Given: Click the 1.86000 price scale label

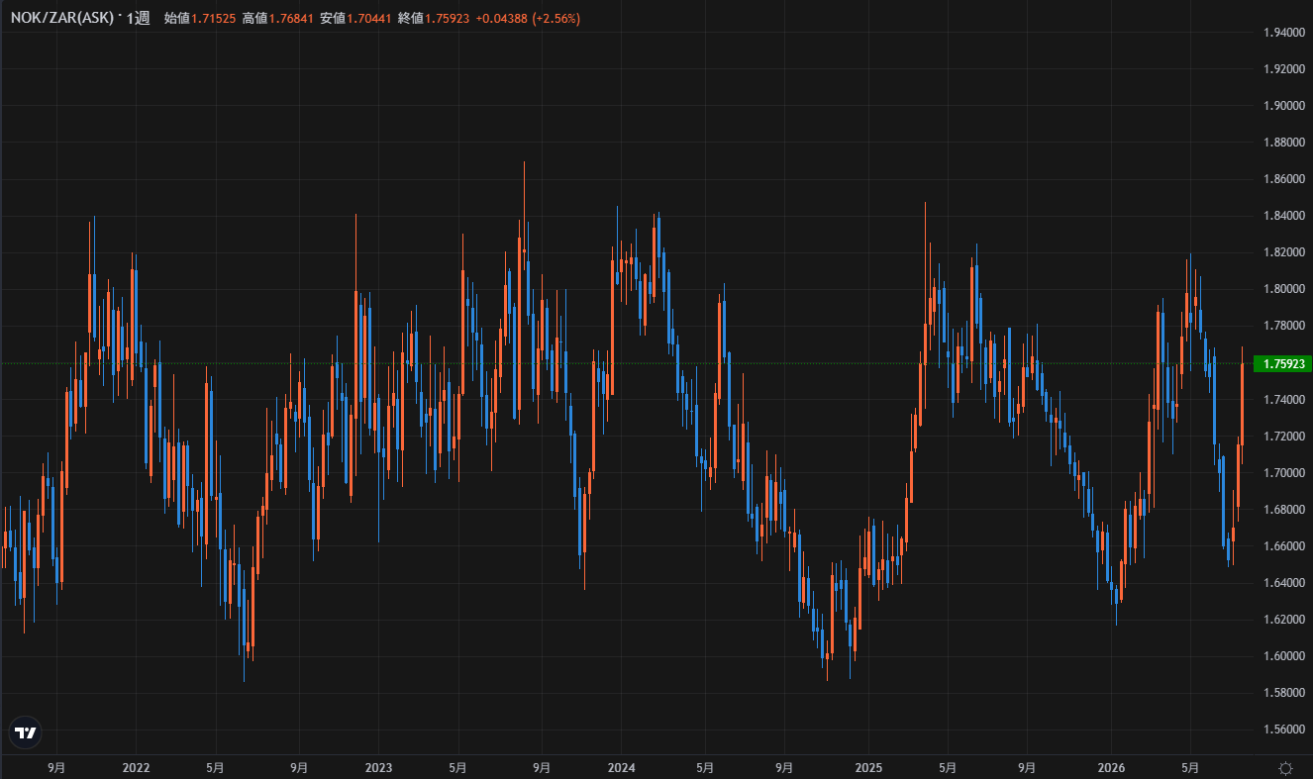Looking at the screenshot, I should click(x=1283, y=179).
